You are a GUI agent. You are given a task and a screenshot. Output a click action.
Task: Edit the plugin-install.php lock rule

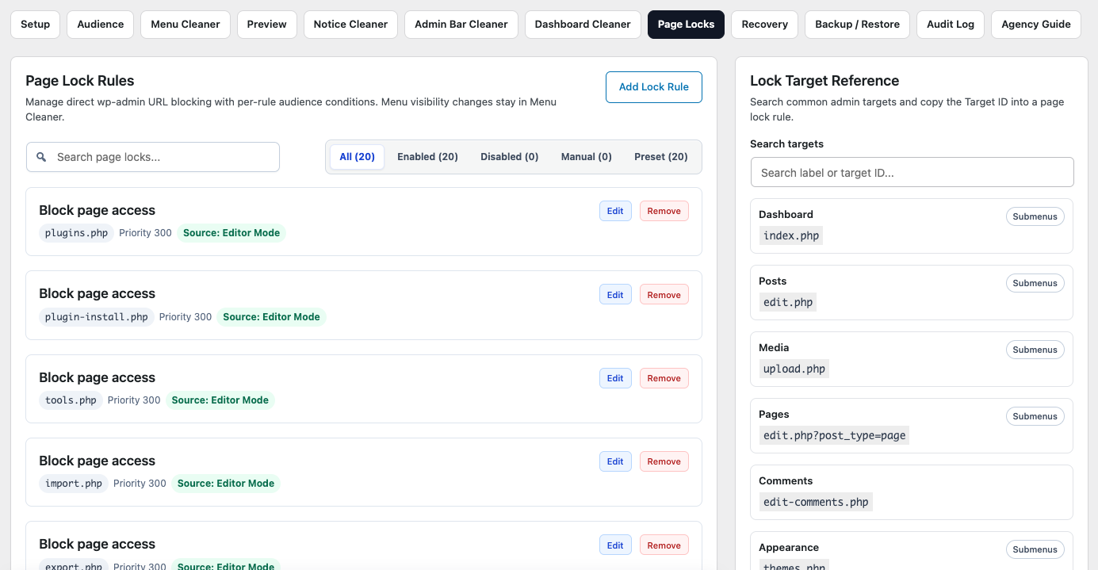point(615,295)
